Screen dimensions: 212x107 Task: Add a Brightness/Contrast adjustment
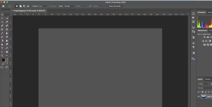coord(204,37)
